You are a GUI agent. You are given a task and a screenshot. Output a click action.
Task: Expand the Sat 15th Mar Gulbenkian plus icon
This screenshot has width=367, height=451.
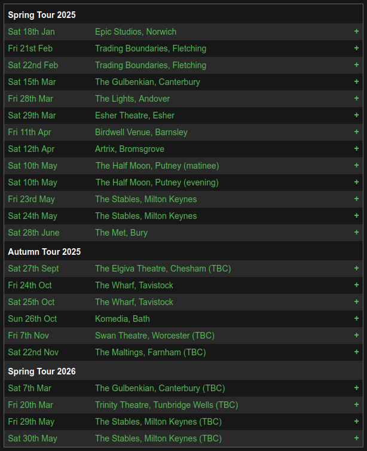point(356,81)
